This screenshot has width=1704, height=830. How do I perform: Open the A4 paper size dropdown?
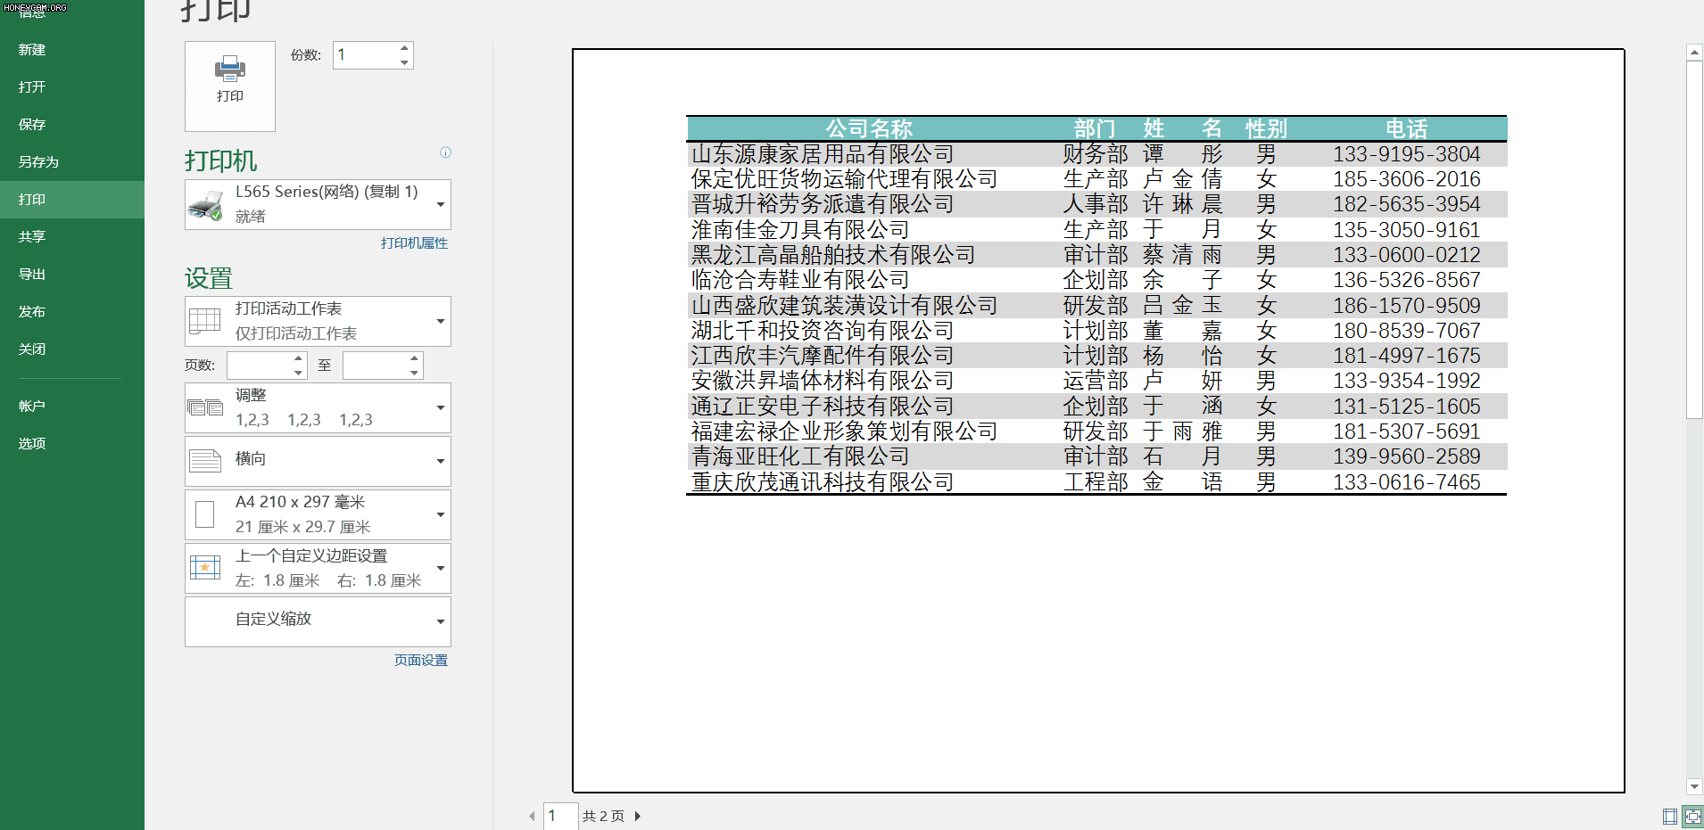(441, 514)
